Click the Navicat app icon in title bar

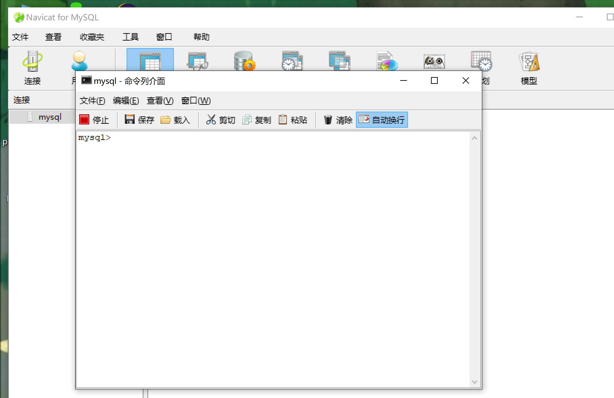click(x=19, y=17)
